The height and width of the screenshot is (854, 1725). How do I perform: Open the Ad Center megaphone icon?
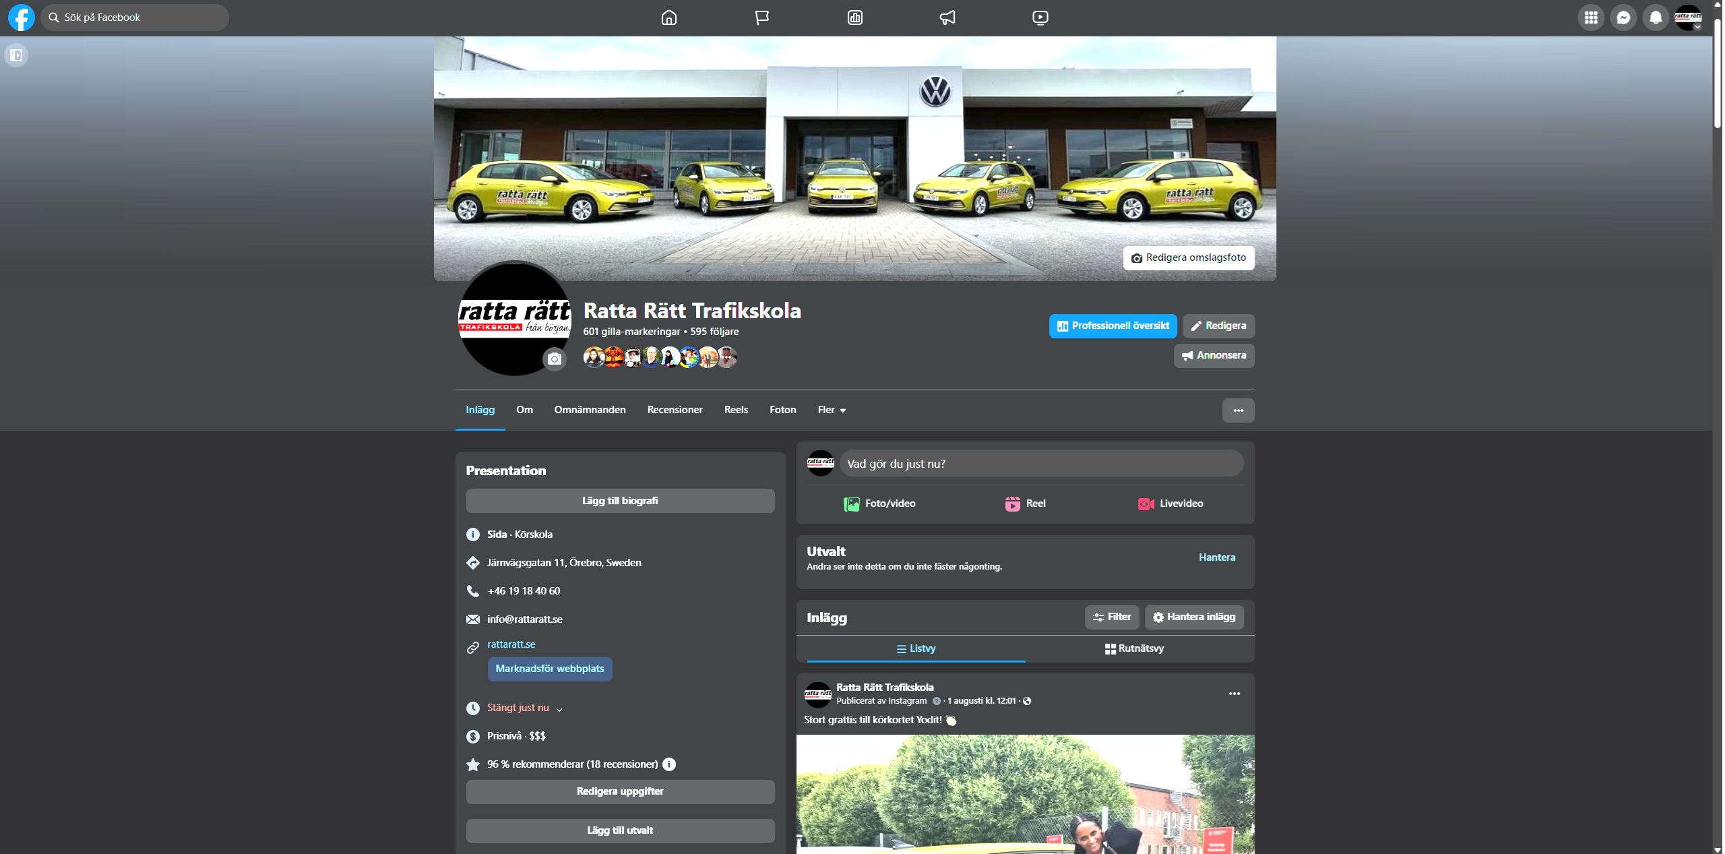[x=947, y=18]
